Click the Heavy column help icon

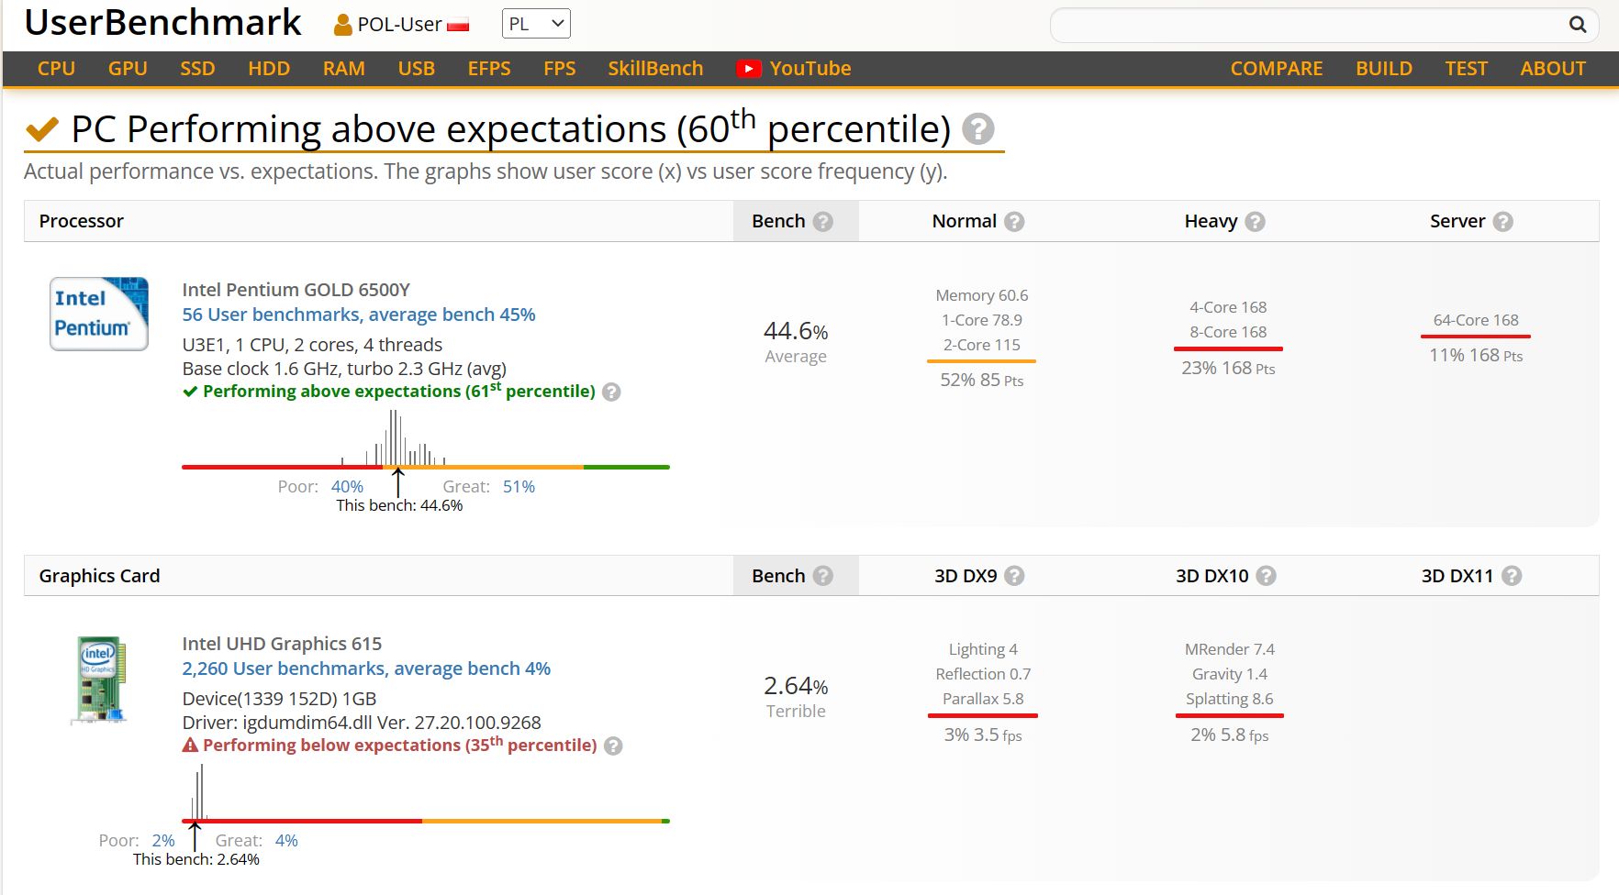click(x=1255, y=222)
